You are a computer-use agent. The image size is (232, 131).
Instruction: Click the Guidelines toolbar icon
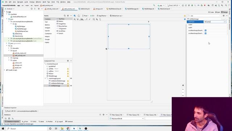pos(100,19)
